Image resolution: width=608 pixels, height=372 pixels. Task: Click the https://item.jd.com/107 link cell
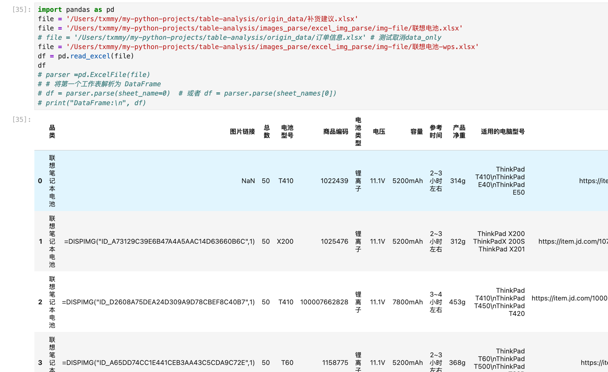coord(573,241)
